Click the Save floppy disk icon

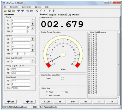tap(9, 11)
